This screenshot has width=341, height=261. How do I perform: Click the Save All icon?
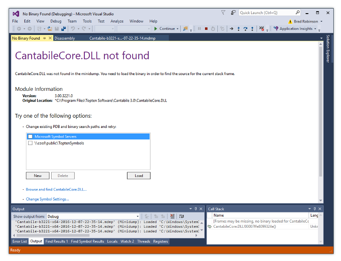tap(64, 29)
